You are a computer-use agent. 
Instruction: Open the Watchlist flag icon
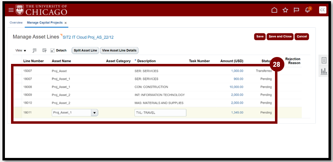pyautogui.click(x=297, y=10)
